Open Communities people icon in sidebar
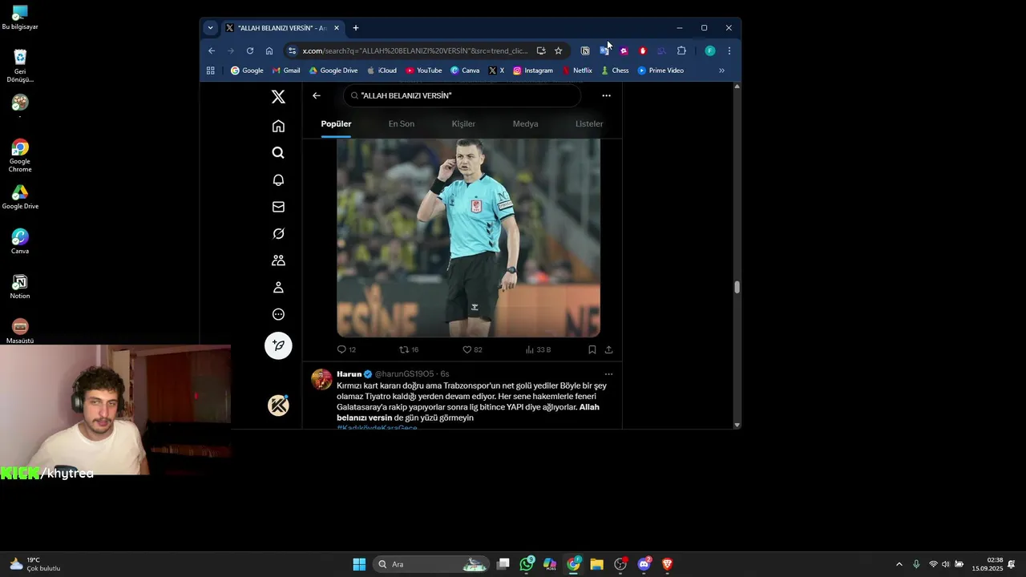 [x=278, y=260]
